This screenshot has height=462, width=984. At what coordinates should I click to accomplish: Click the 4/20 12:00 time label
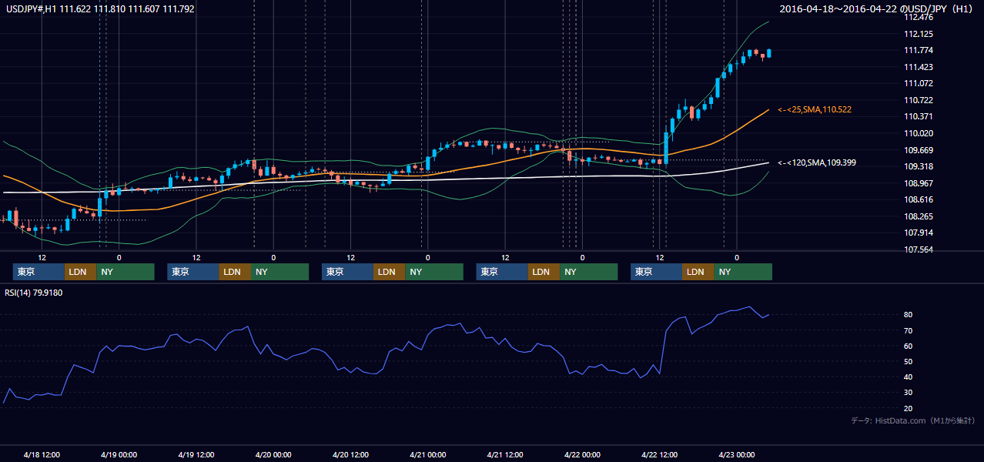350,454
